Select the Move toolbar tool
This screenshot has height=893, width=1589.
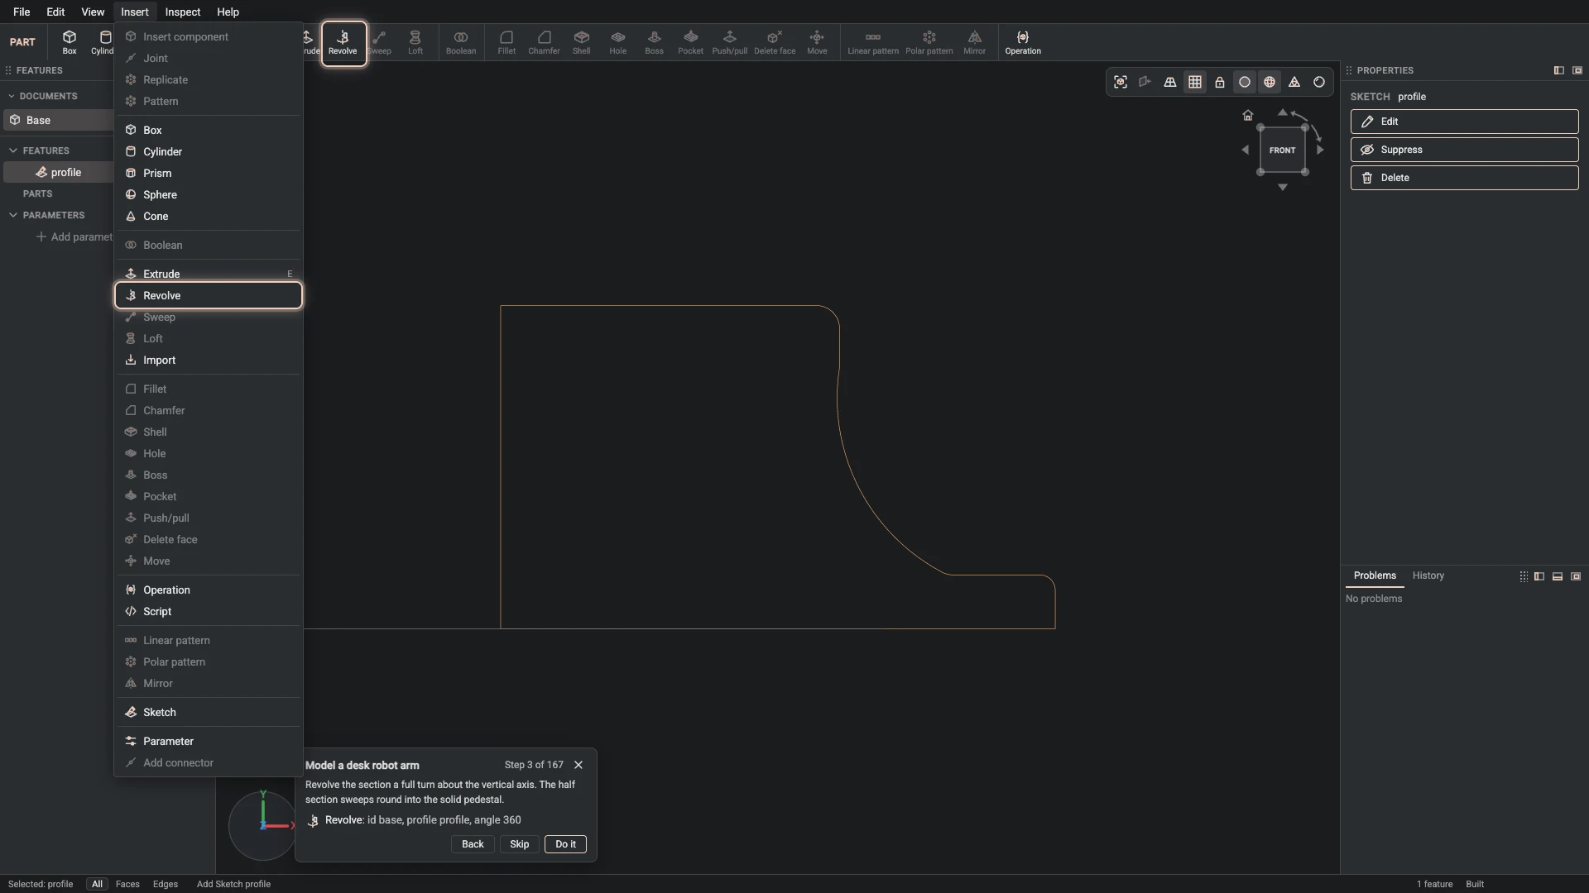tap(817, 42)
